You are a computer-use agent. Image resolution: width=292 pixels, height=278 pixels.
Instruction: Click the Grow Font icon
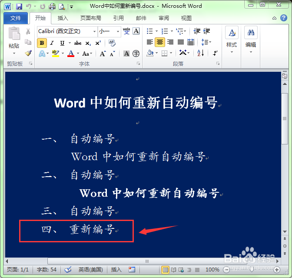click(103, 54)
